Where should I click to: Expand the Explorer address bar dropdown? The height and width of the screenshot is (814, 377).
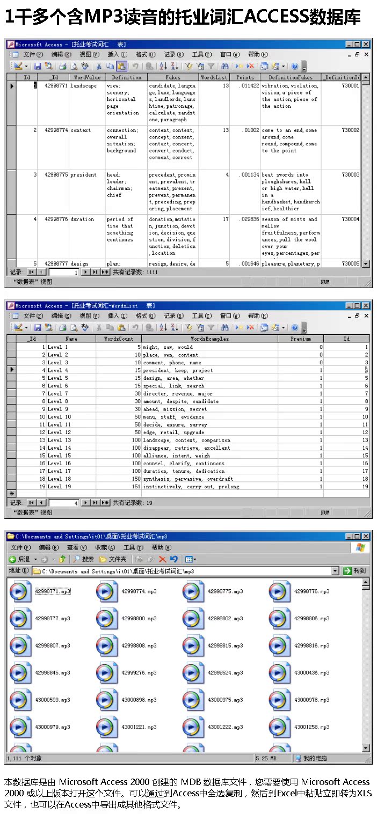(336, 571)
